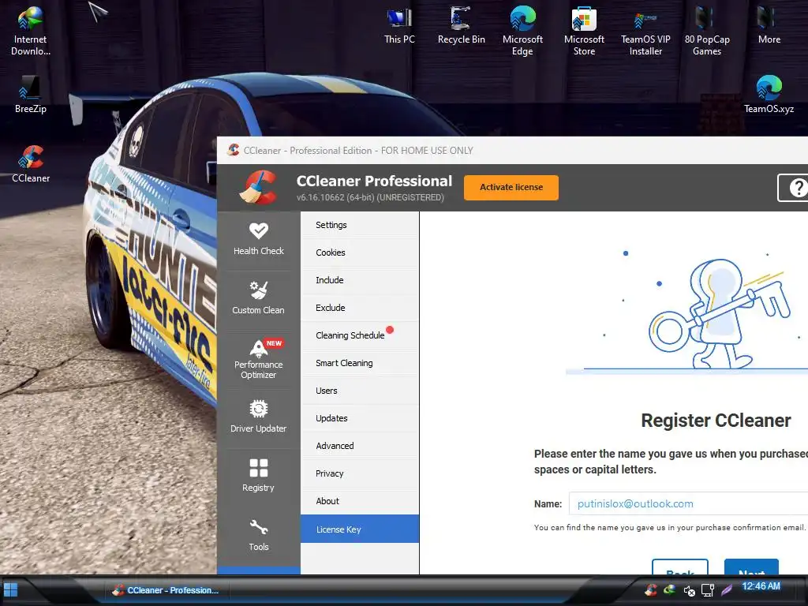Viewport: 808px width, 606px height.
Task: Click version text v6.16.10662 (UNREGISTERED)
Action: (x=370, y=197)
